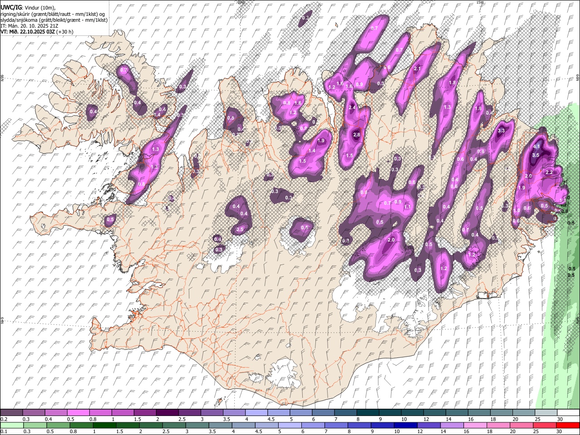This screenshot has height=435, width=580.
Task: Pick the darkest purple 2–2.5 upper legend swatch
Action: pyautogui.click(x=167, y=412)
